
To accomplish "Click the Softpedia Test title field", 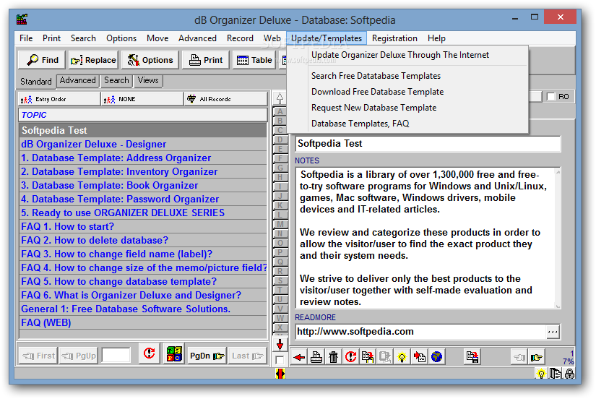I will pyautogui.click(x=428, y=144).
